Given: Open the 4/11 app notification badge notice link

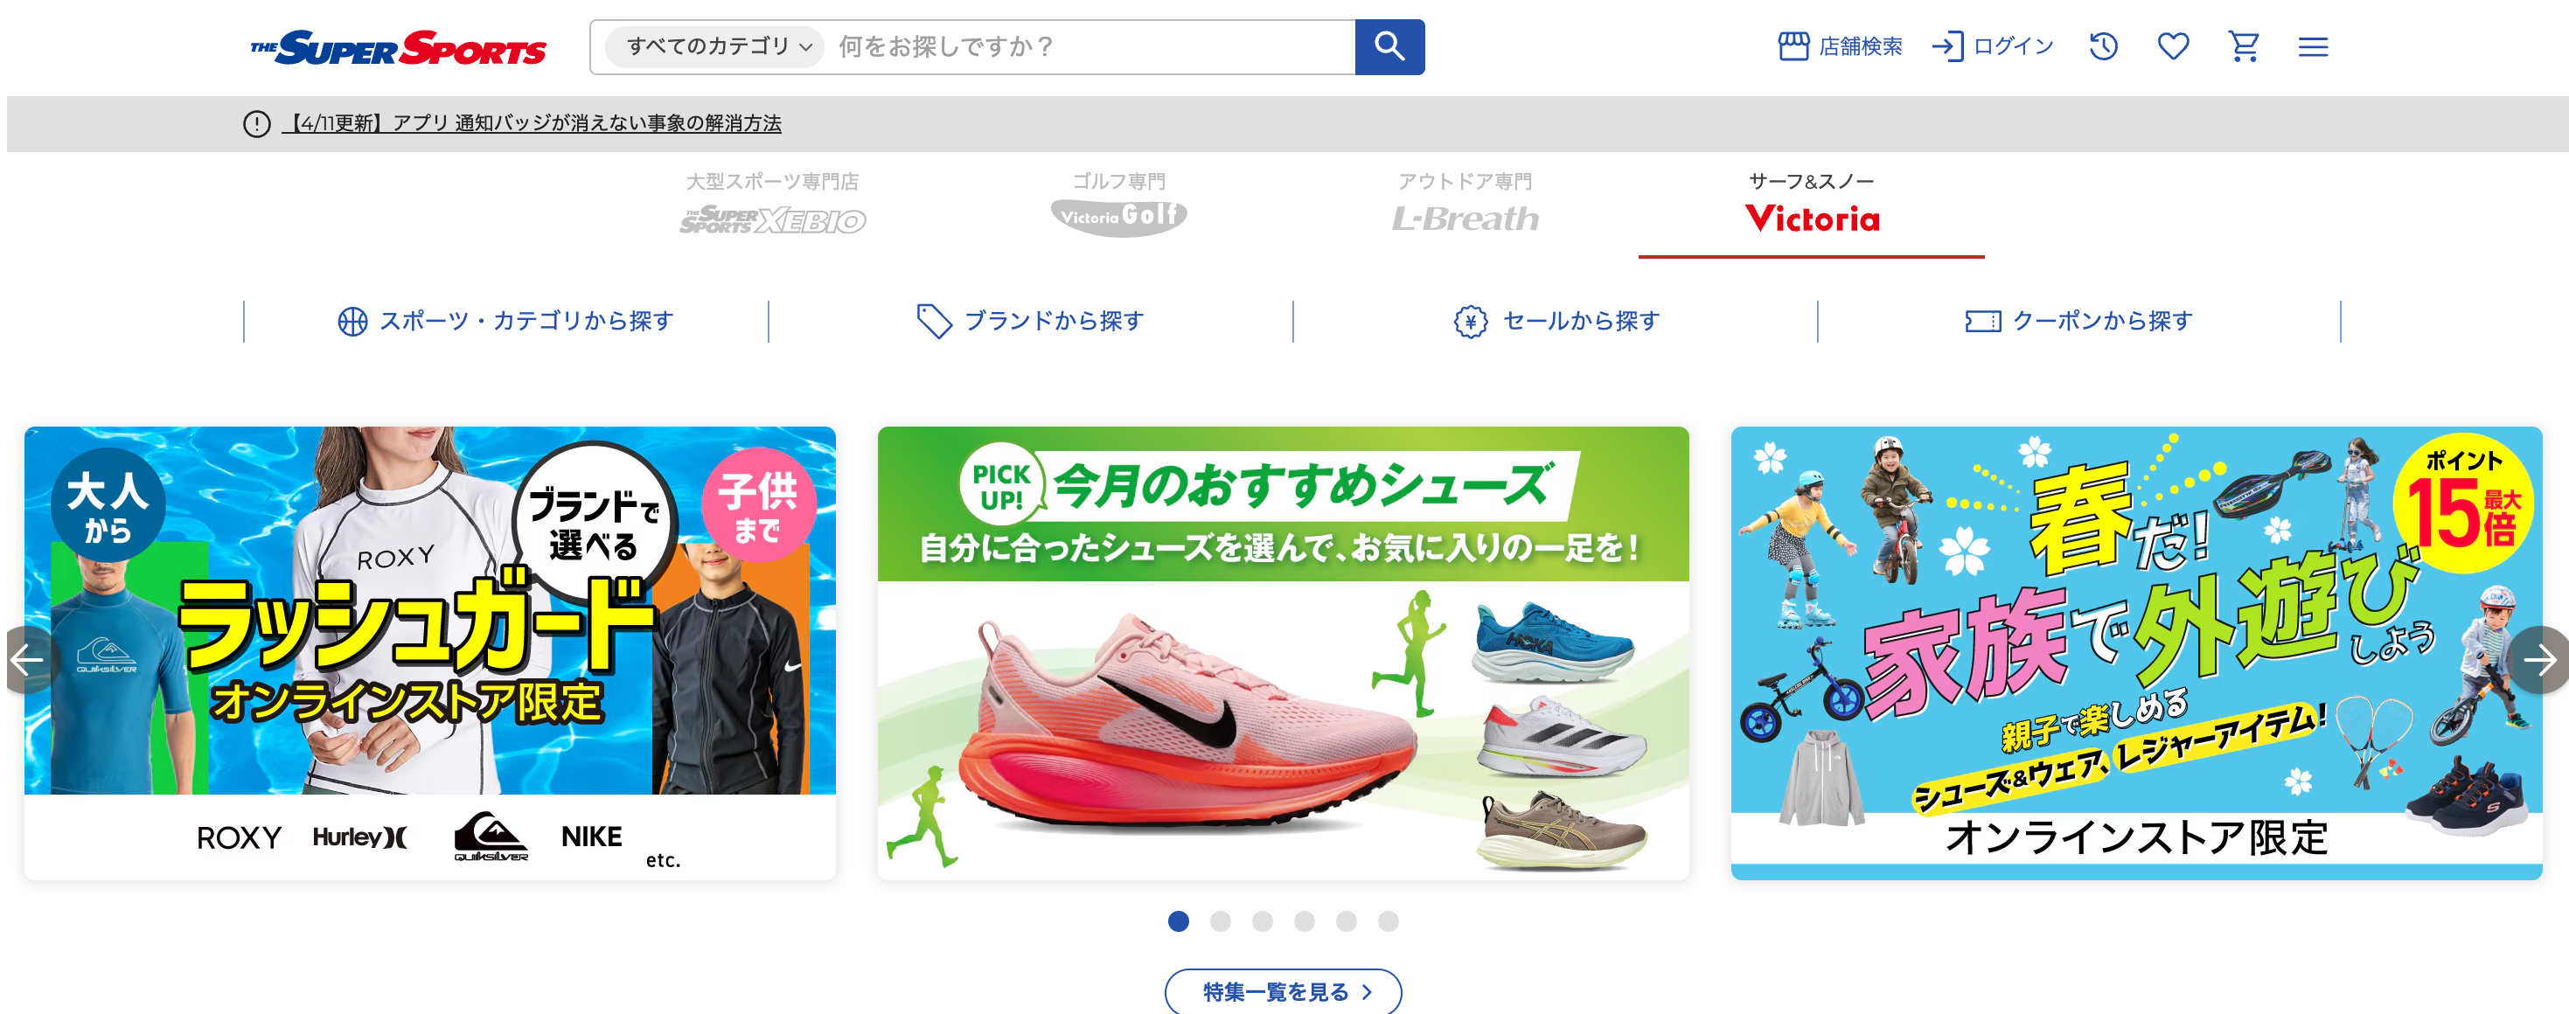Looking at the screenshot, I should [x=532, y=123].
